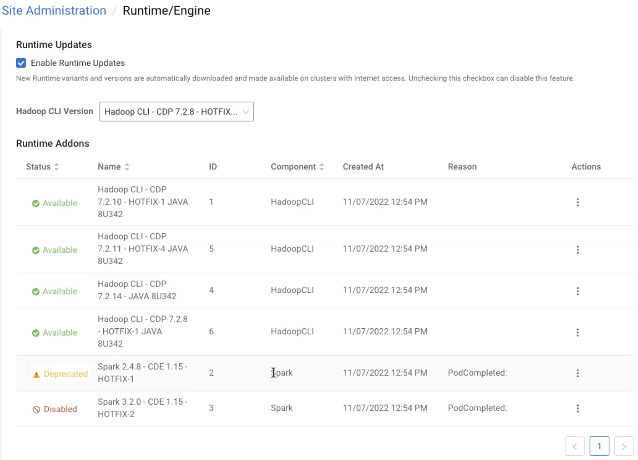
Task: Click green Available icon for ID 1
Action: tap(36, 203)
